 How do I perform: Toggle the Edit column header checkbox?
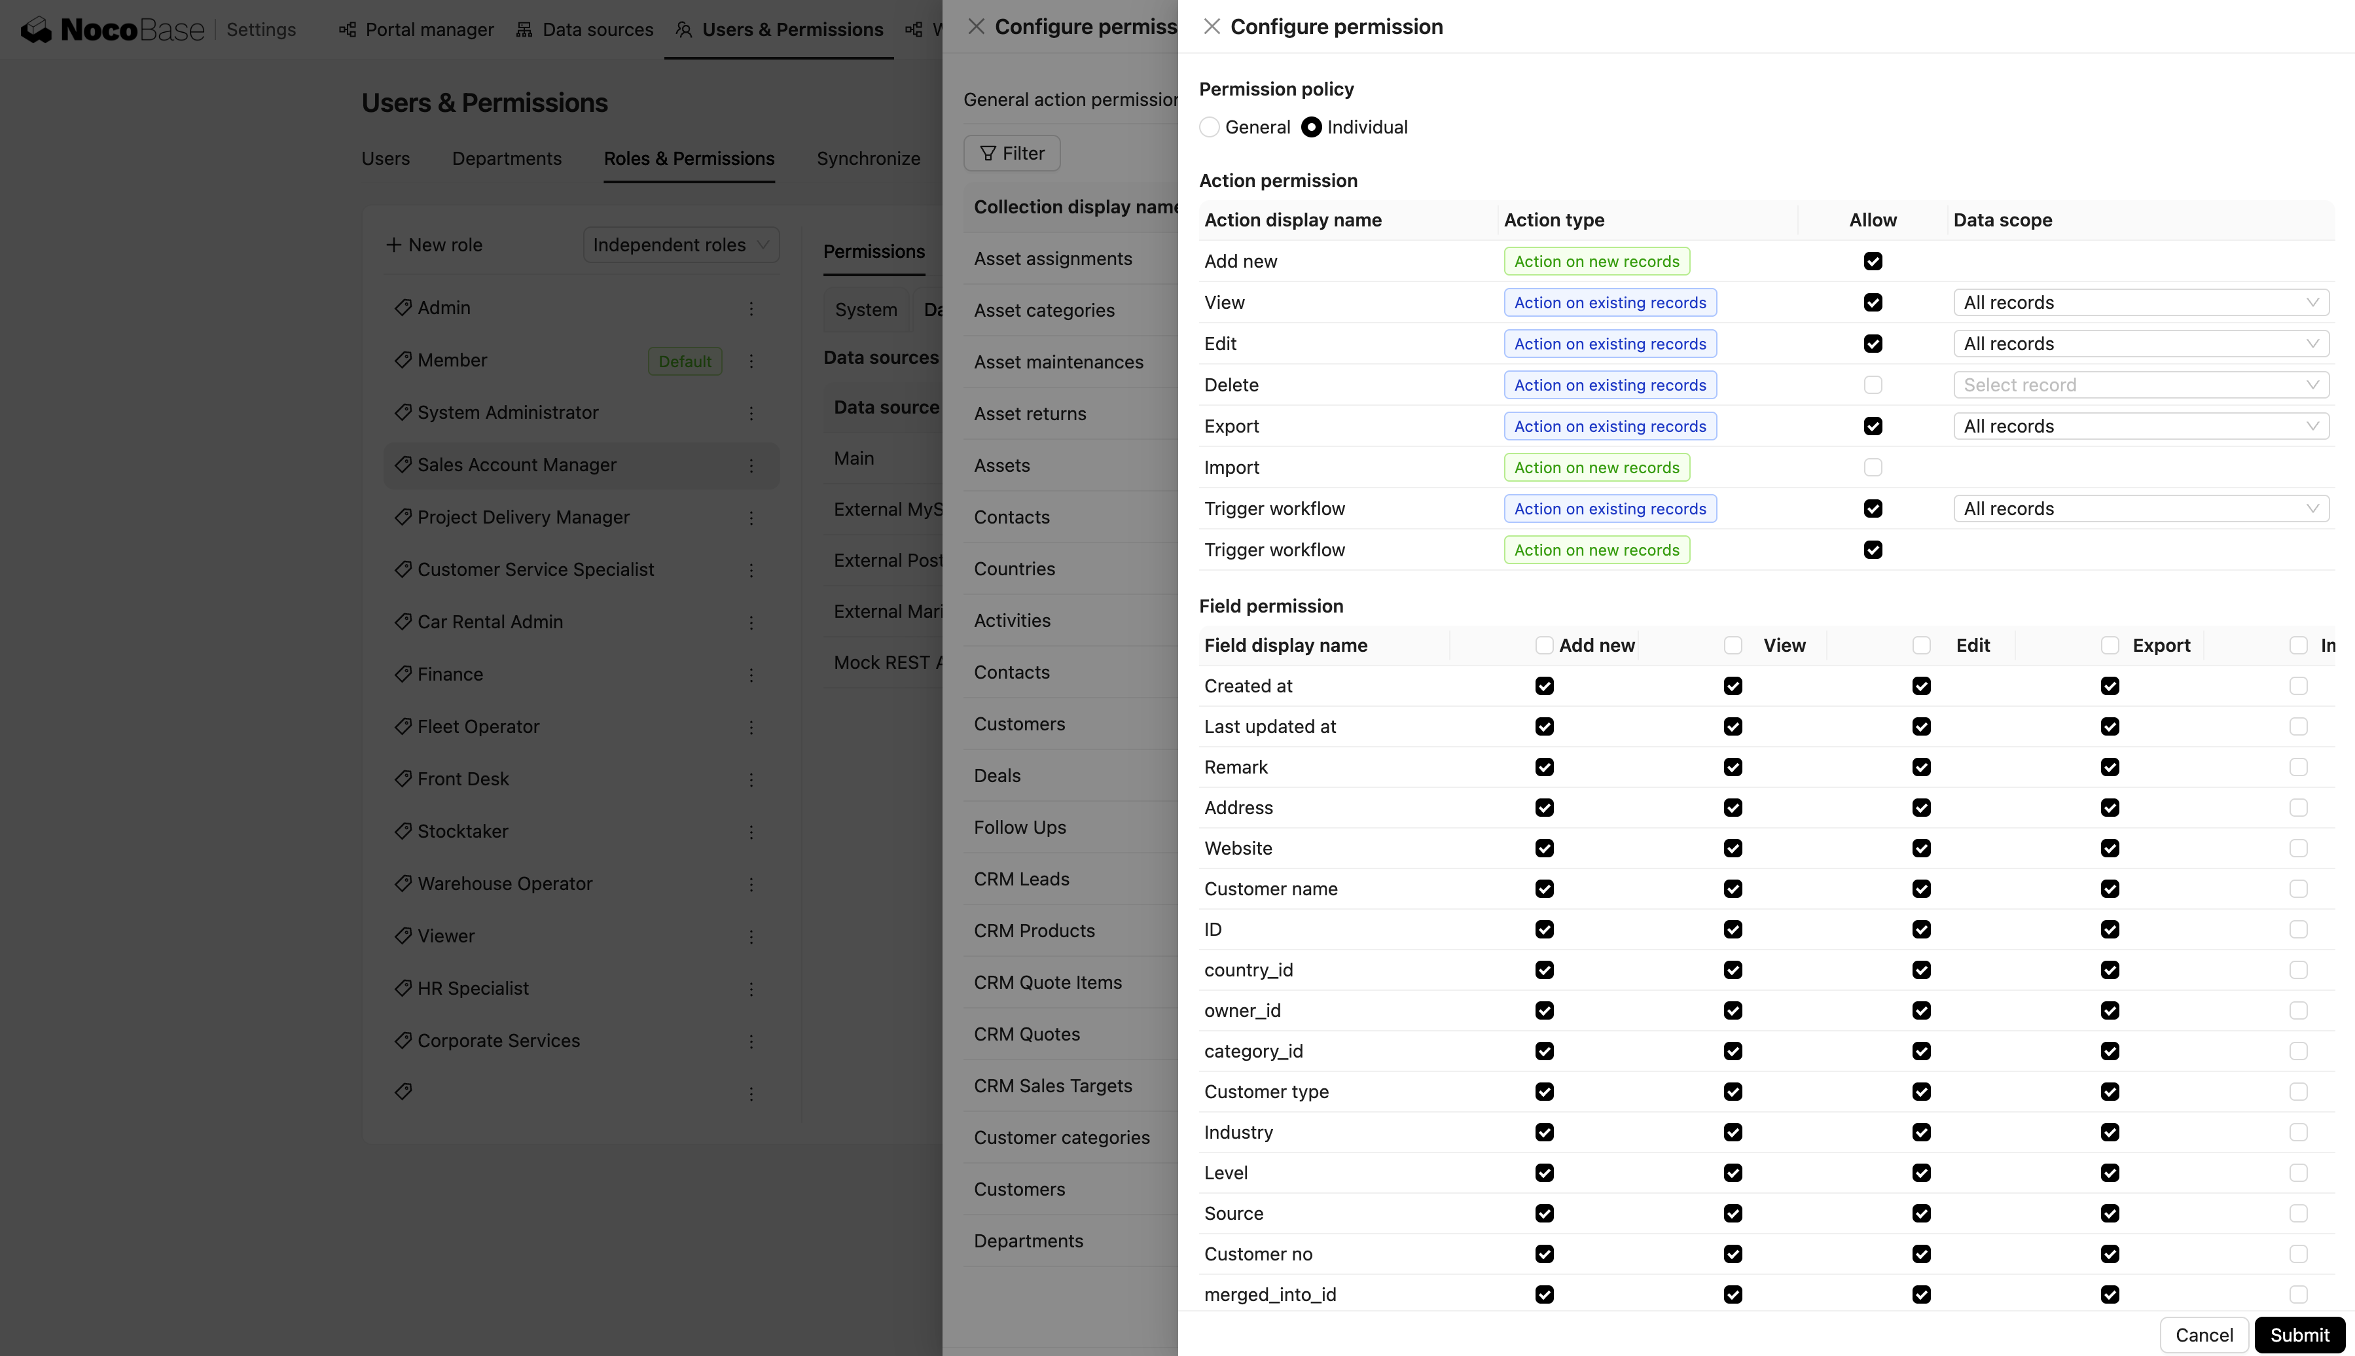[1921, 645]
